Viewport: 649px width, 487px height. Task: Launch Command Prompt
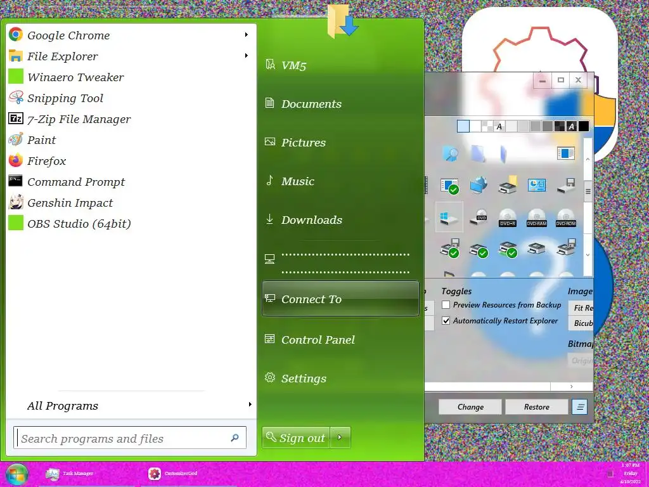(x=131, y=182)
